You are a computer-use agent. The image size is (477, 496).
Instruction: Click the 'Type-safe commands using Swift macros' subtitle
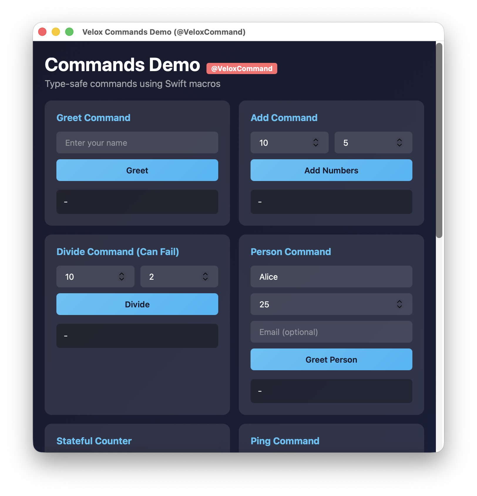[132, 84]
